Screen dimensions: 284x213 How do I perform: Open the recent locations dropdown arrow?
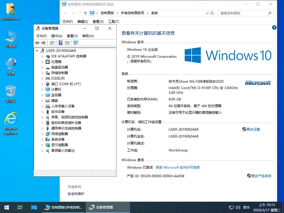(x=80, y=13)
